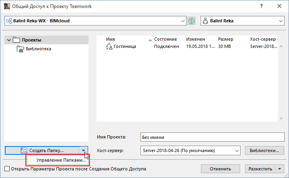Click the Отменить button
The height and width of the screenshot is (178, 289).
[221, 169]
